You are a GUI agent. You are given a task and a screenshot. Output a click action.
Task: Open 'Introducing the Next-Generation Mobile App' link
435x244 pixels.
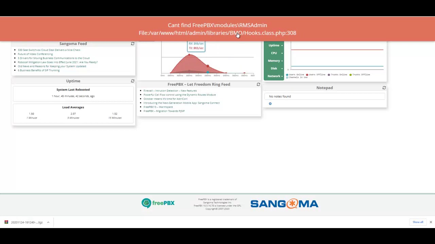181,103
